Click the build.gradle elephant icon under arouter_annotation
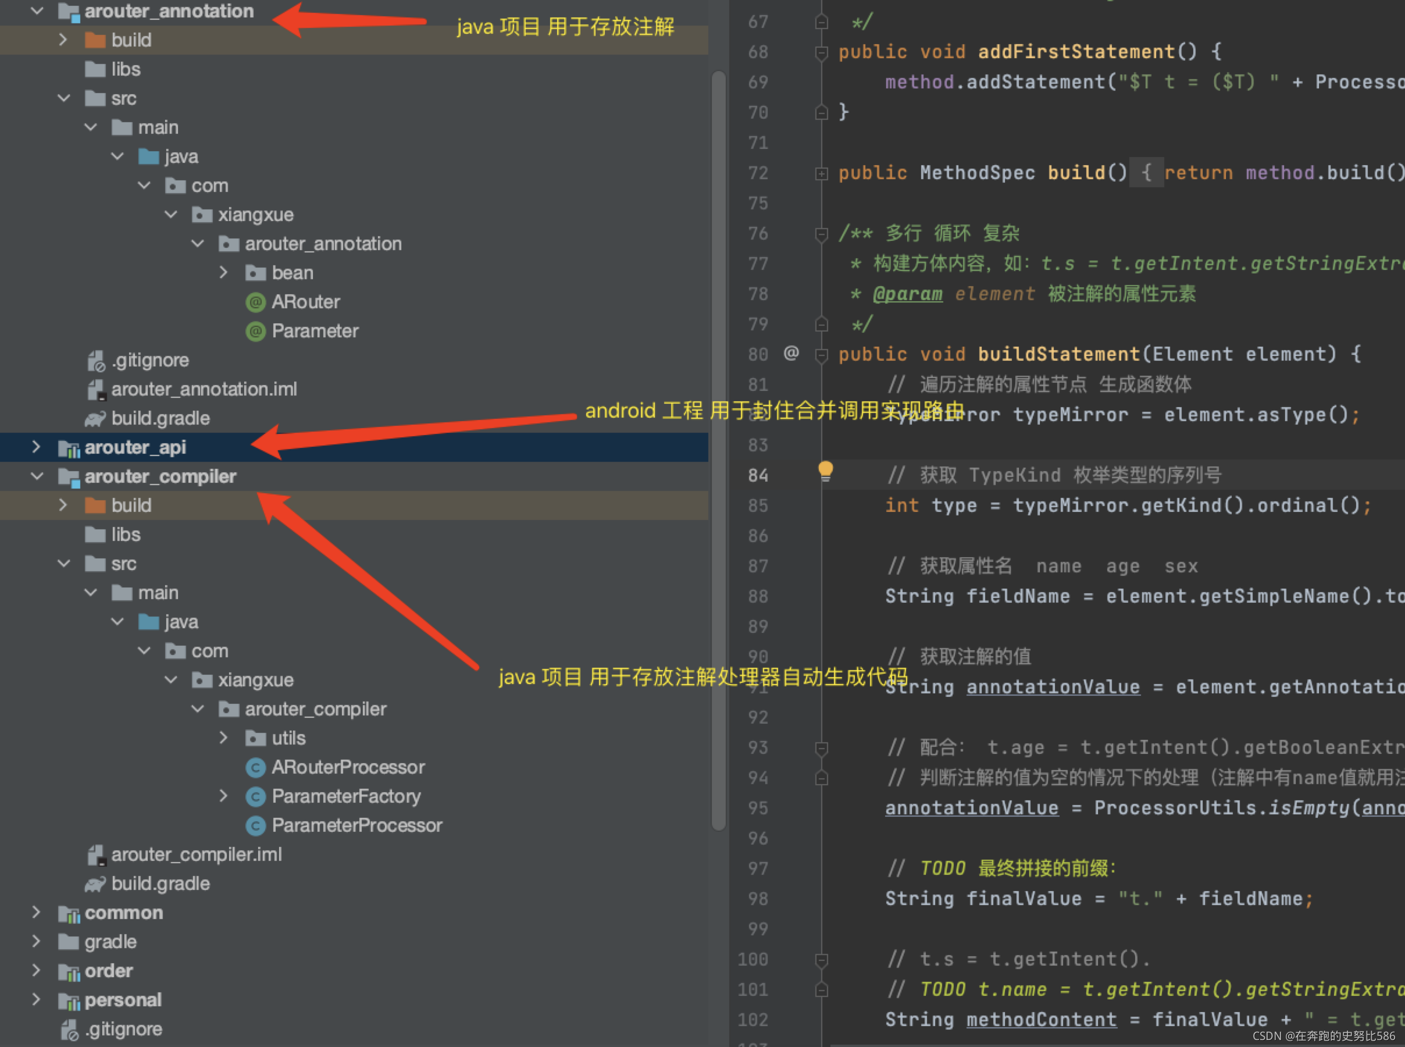1405x1047 pixels. 95,419
